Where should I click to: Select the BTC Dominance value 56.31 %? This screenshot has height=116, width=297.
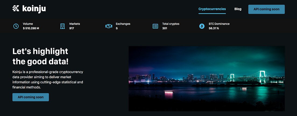(214, 28)
